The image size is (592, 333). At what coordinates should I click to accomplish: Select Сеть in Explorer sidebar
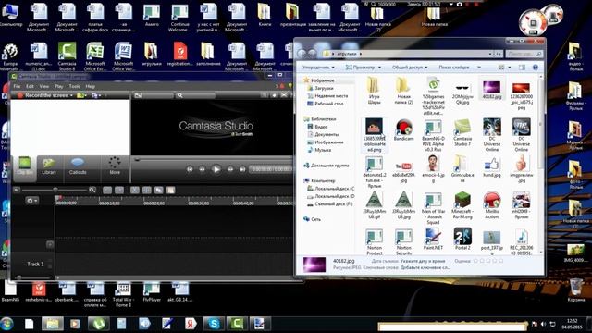click(316, 219)
